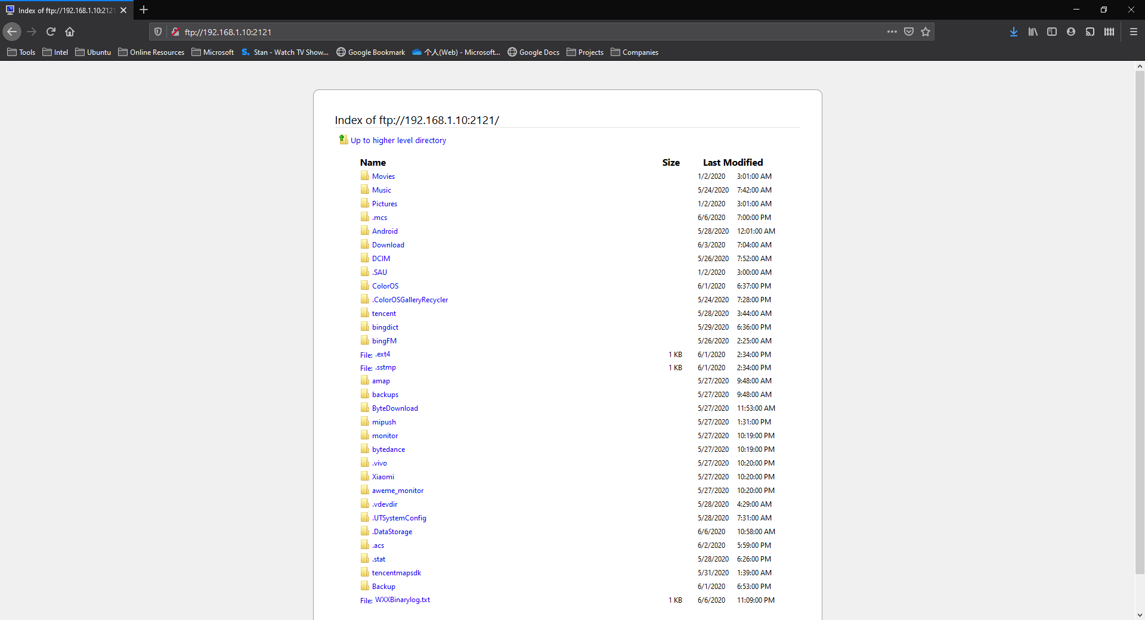Open the Companies bookmarks folder
Screen dimensions: 1145x620
coord(635,52)
